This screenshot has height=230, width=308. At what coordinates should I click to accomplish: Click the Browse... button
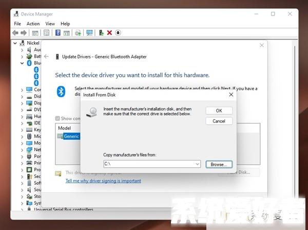pyautogui.click(x=219, y=164)
